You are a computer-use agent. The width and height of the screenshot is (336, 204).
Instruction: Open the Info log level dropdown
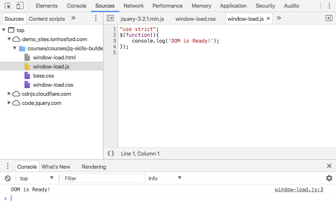165,178
